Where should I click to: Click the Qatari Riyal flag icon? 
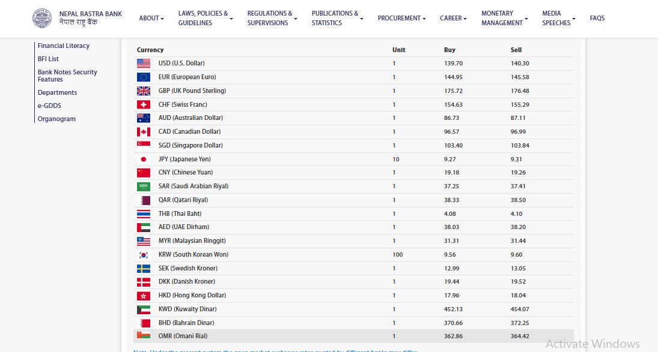144,200
